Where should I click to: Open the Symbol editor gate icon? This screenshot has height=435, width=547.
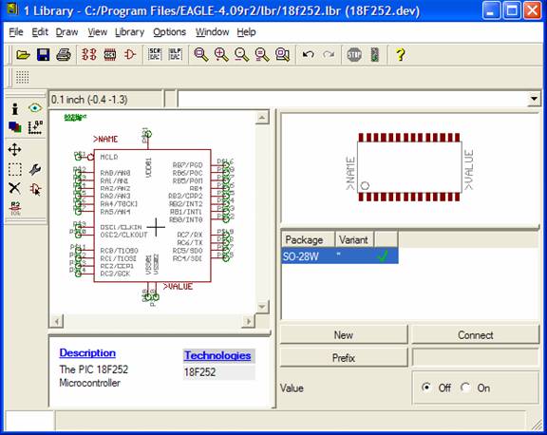click(130, 55)
